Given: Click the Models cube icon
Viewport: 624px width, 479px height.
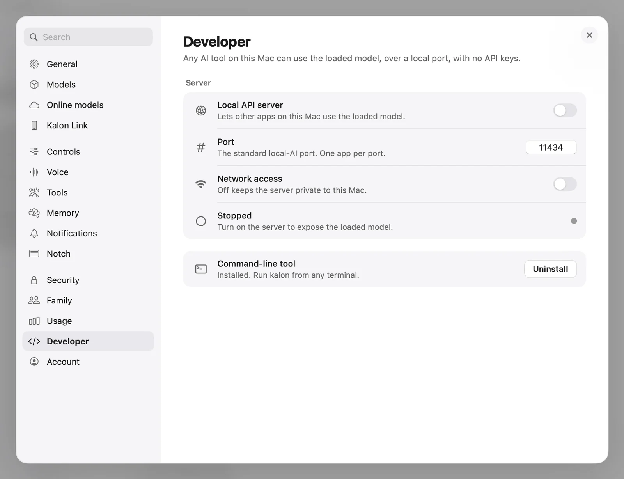Looking at the screenshot, I should pos(34,84).
